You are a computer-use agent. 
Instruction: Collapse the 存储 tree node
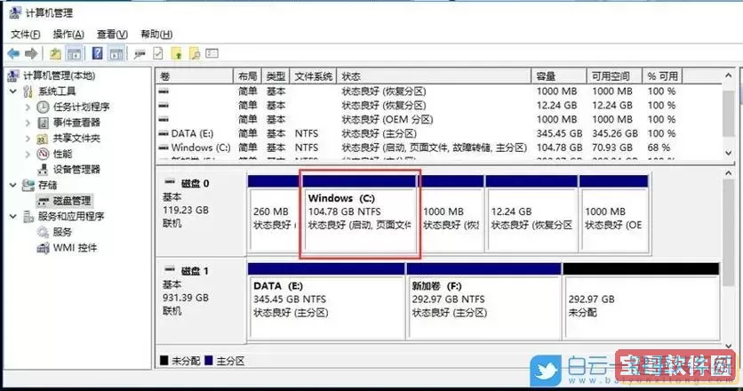[13, 185]
